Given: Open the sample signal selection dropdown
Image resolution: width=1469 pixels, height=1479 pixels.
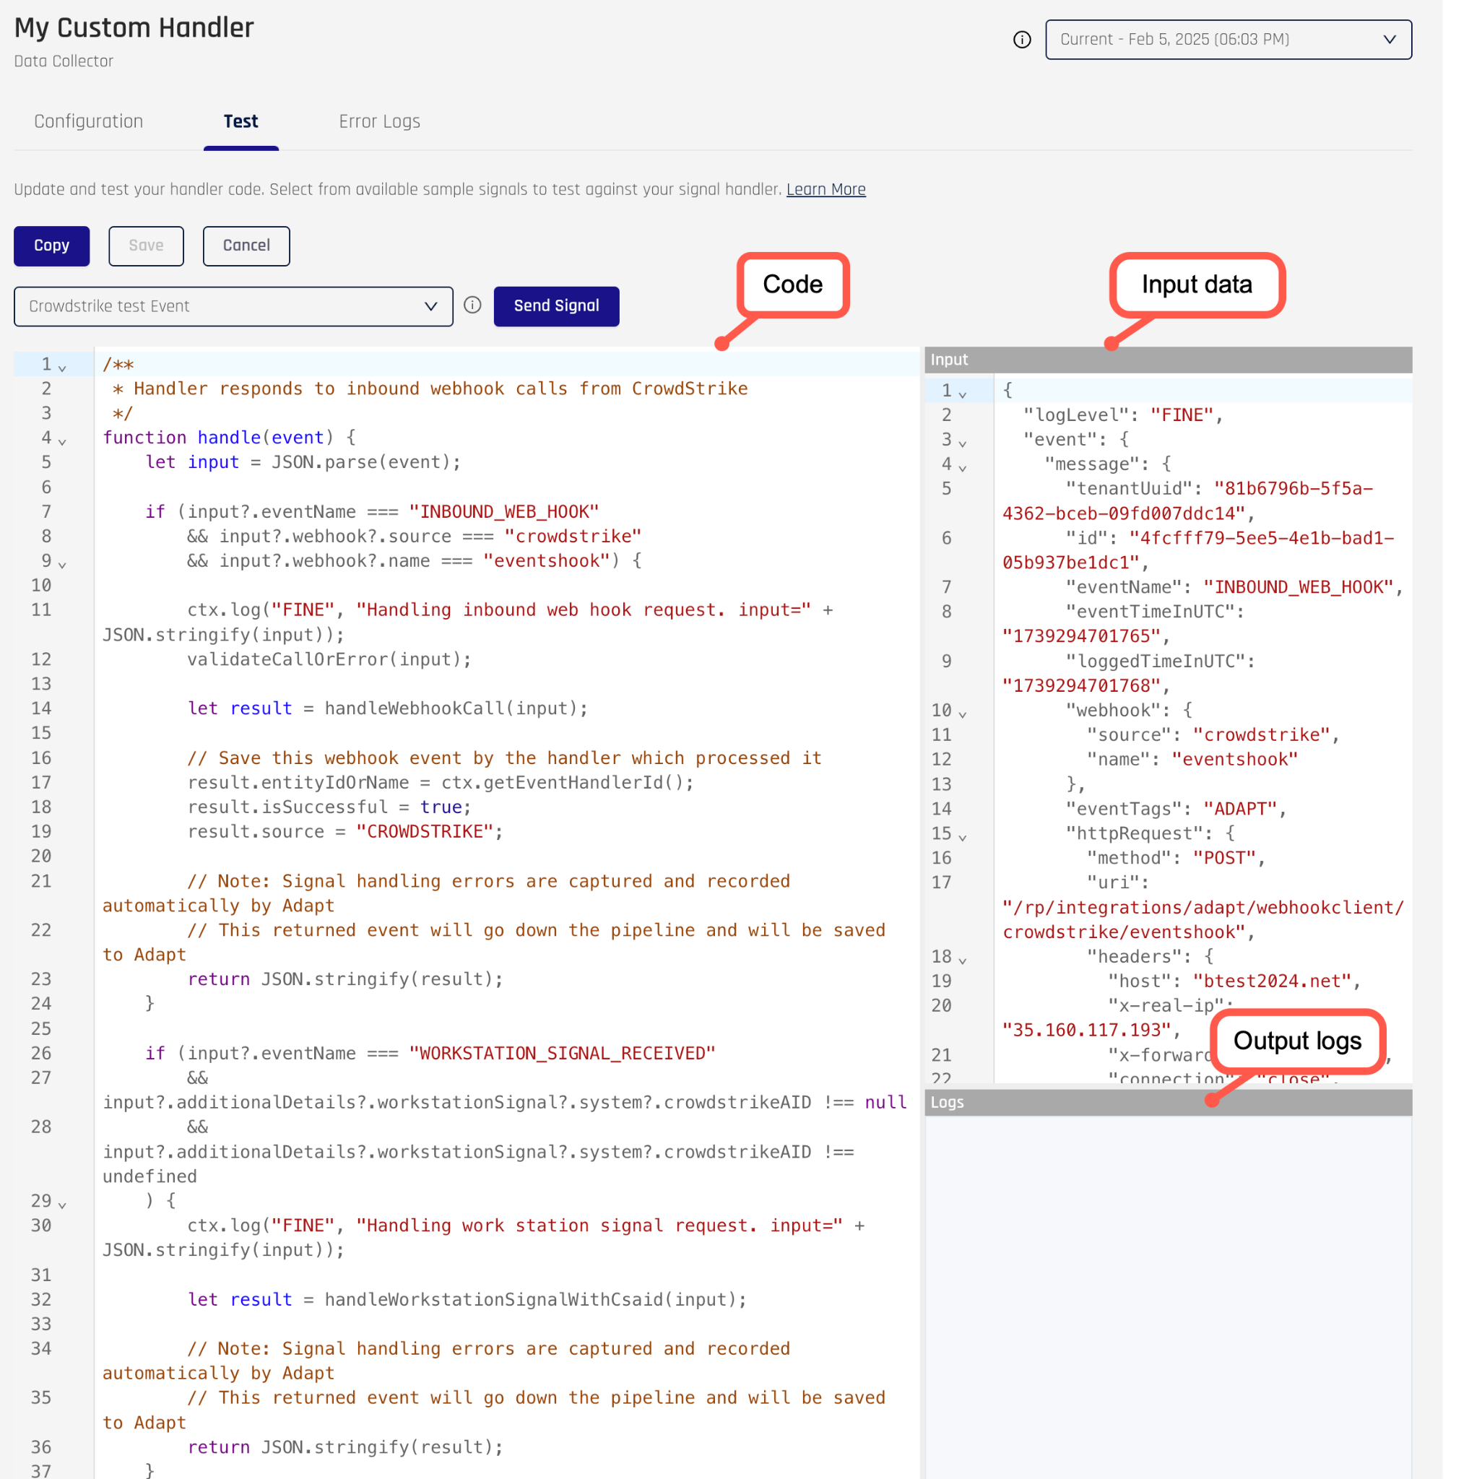Looking at the screenshot, I should [x=431, y=306].
